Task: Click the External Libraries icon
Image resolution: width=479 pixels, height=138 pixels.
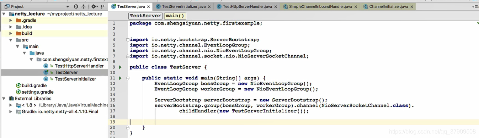Action: pos(11,98)
